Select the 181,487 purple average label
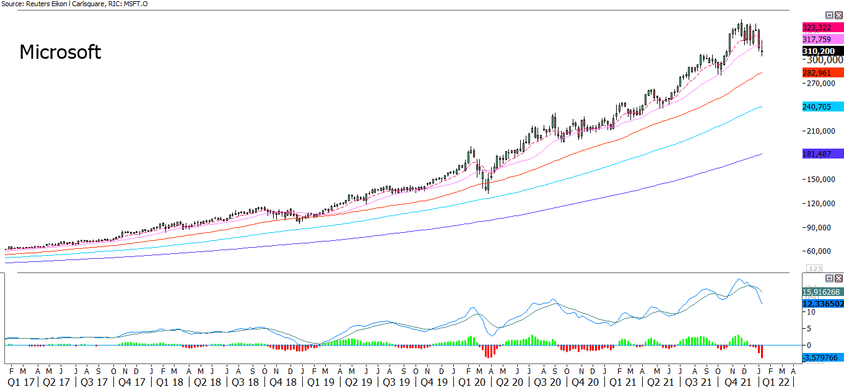 coord(822,154)
